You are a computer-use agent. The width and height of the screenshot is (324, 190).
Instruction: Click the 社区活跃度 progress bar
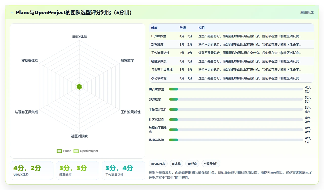[x=236, y=120]
